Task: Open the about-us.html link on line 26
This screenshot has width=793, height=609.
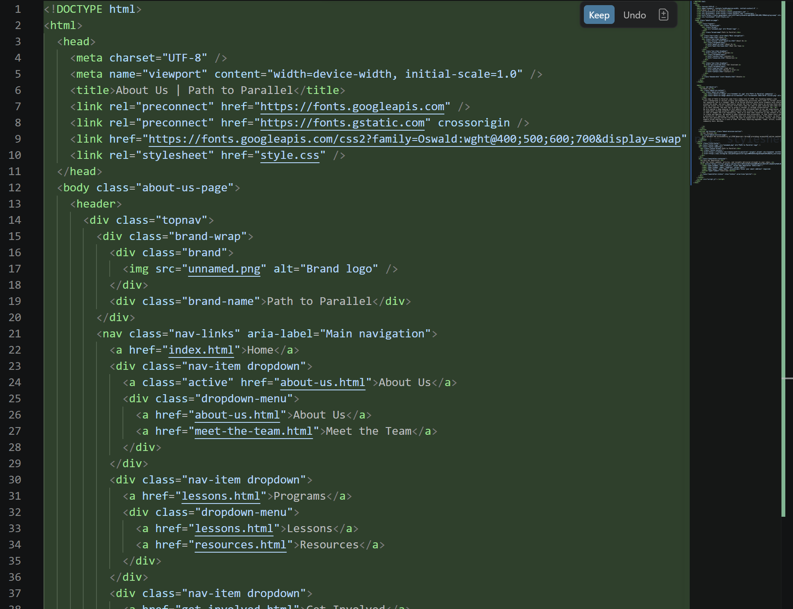Action: click(237, 415)
